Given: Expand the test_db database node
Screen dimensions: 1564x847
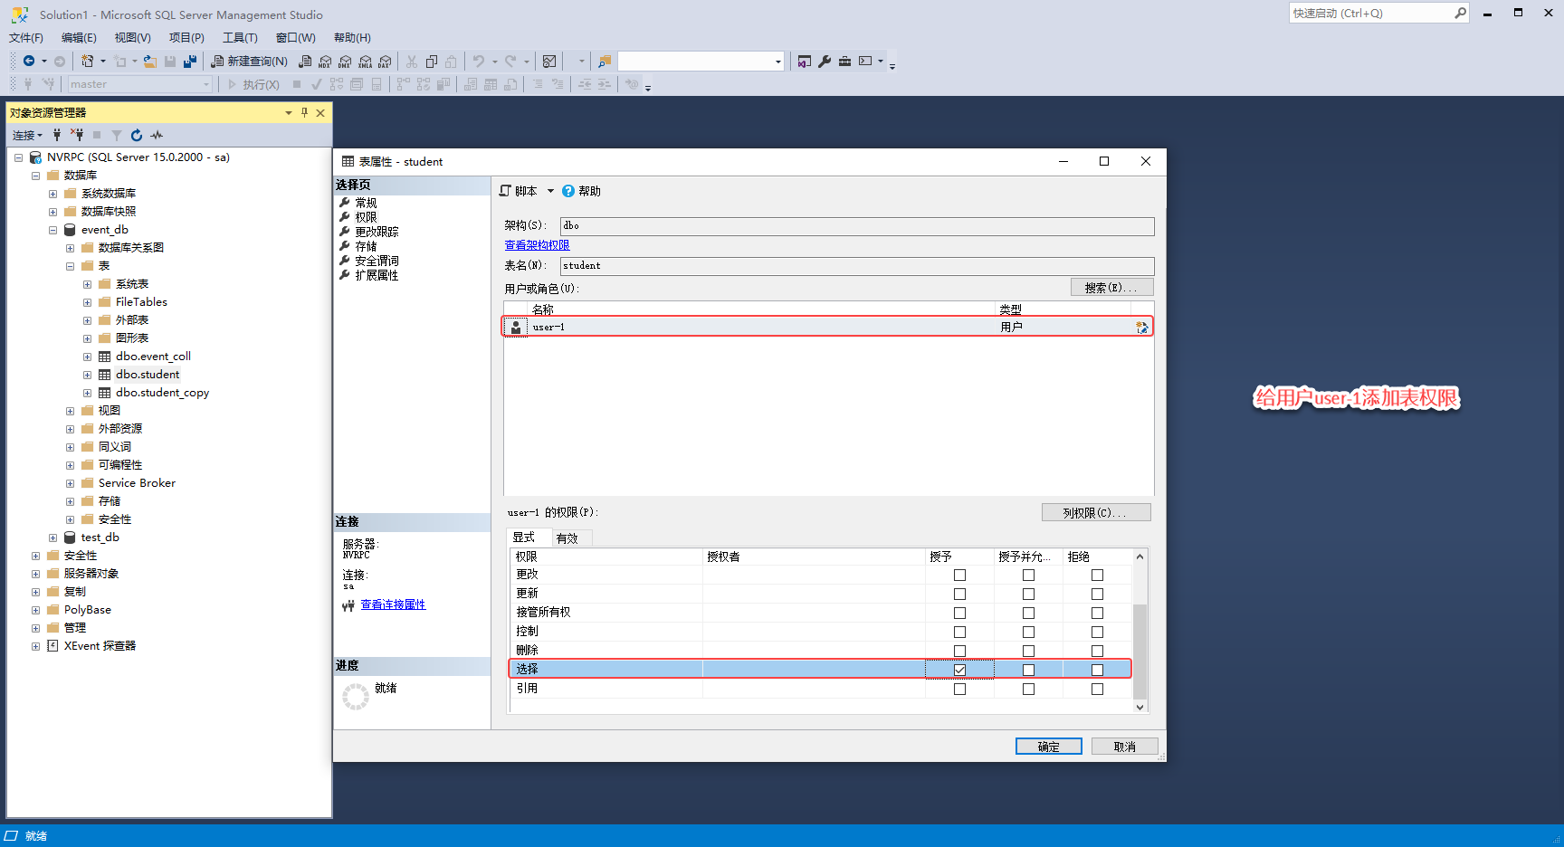Looking at the screenshot, I should point(52,538).
